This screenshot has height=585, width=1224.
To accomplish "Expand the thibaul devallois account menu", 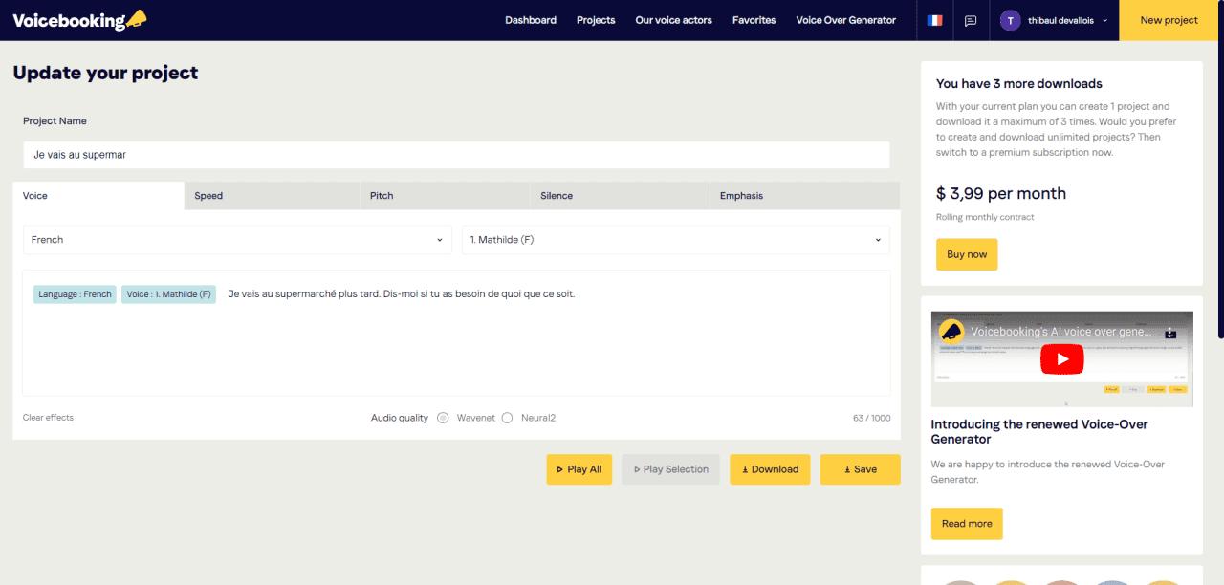I will click(x=1056, y=20).
